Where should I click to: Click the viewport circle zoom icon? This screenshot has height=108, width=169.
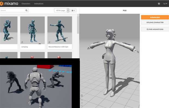[x=82, y=106]
